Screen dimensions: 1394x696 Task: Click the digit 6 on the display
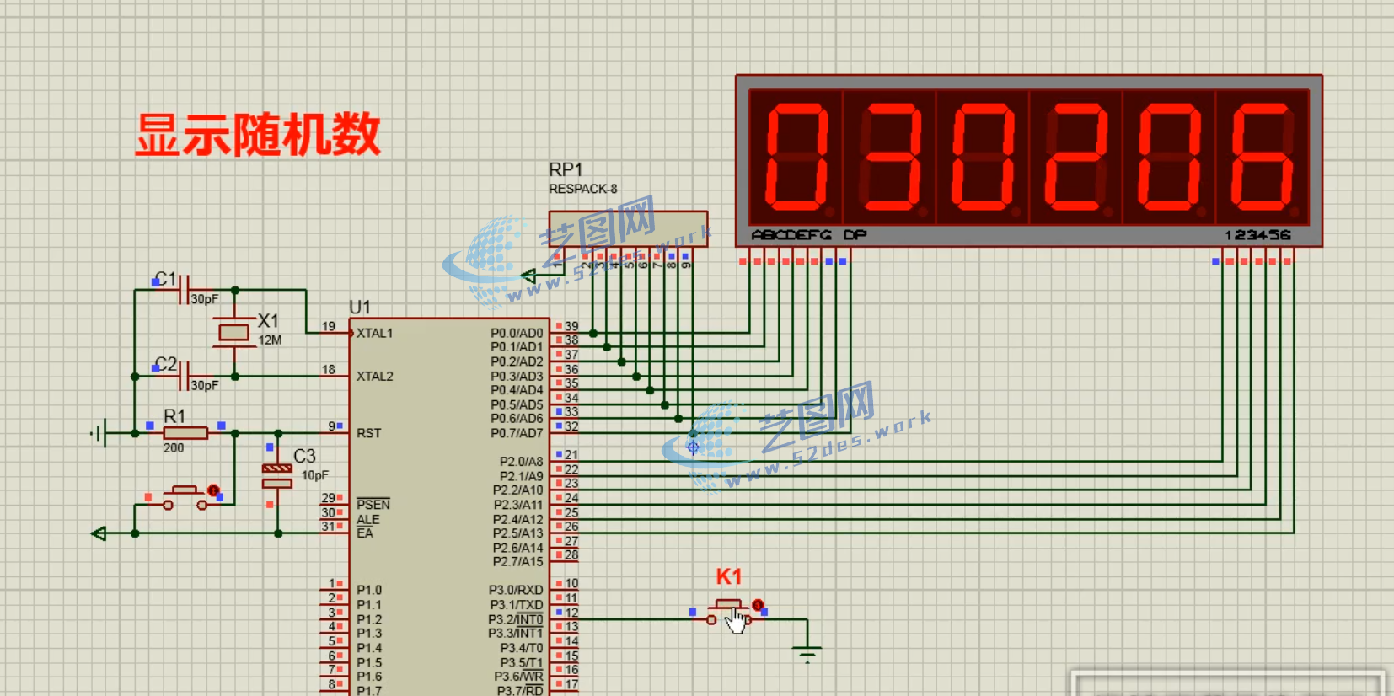(x=1262, y=157)
